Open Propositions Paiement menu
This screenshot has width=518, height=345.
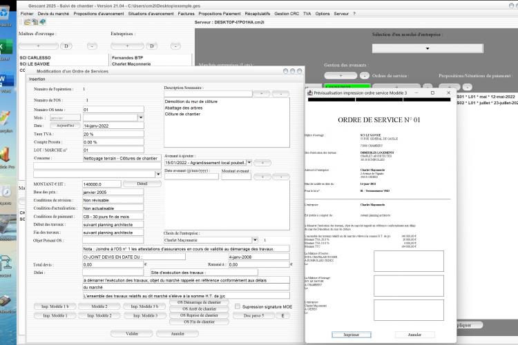(220, 14)
